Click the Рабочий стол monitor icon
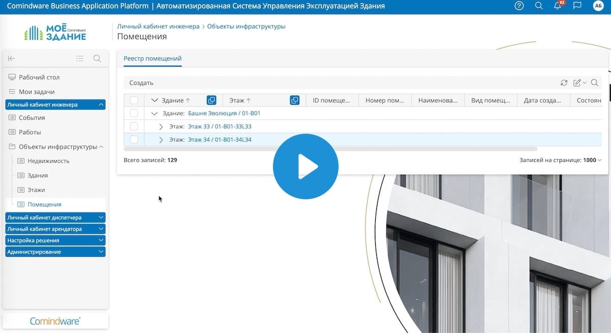This screenshot has height=333, width=611. point(12,77)
